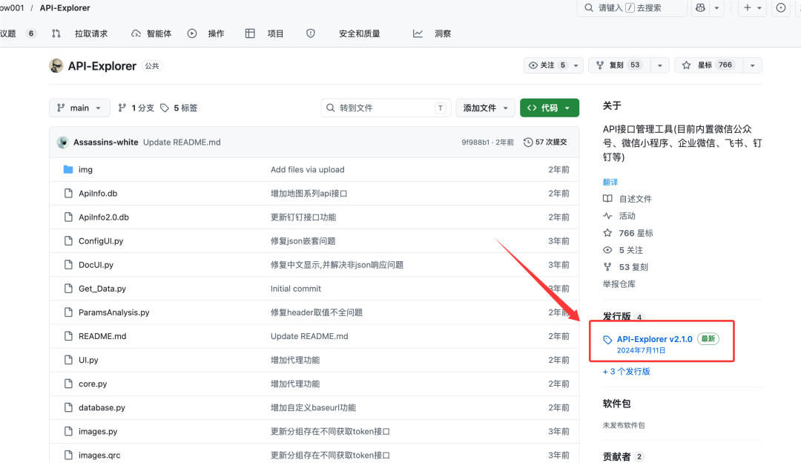Open the img folder icon
Viewport: 801px width, 463px height.
pos(68,170)
